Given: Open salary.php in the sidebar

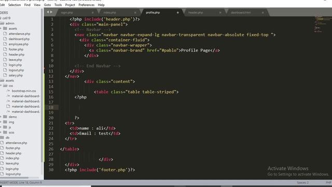Looking at the screenshot, I should (16, 75).
